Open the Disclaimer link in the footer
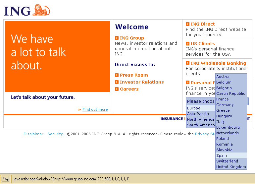The width and height of the screenshot is (255, 184). pyautogui.click(x=34, y=134)
